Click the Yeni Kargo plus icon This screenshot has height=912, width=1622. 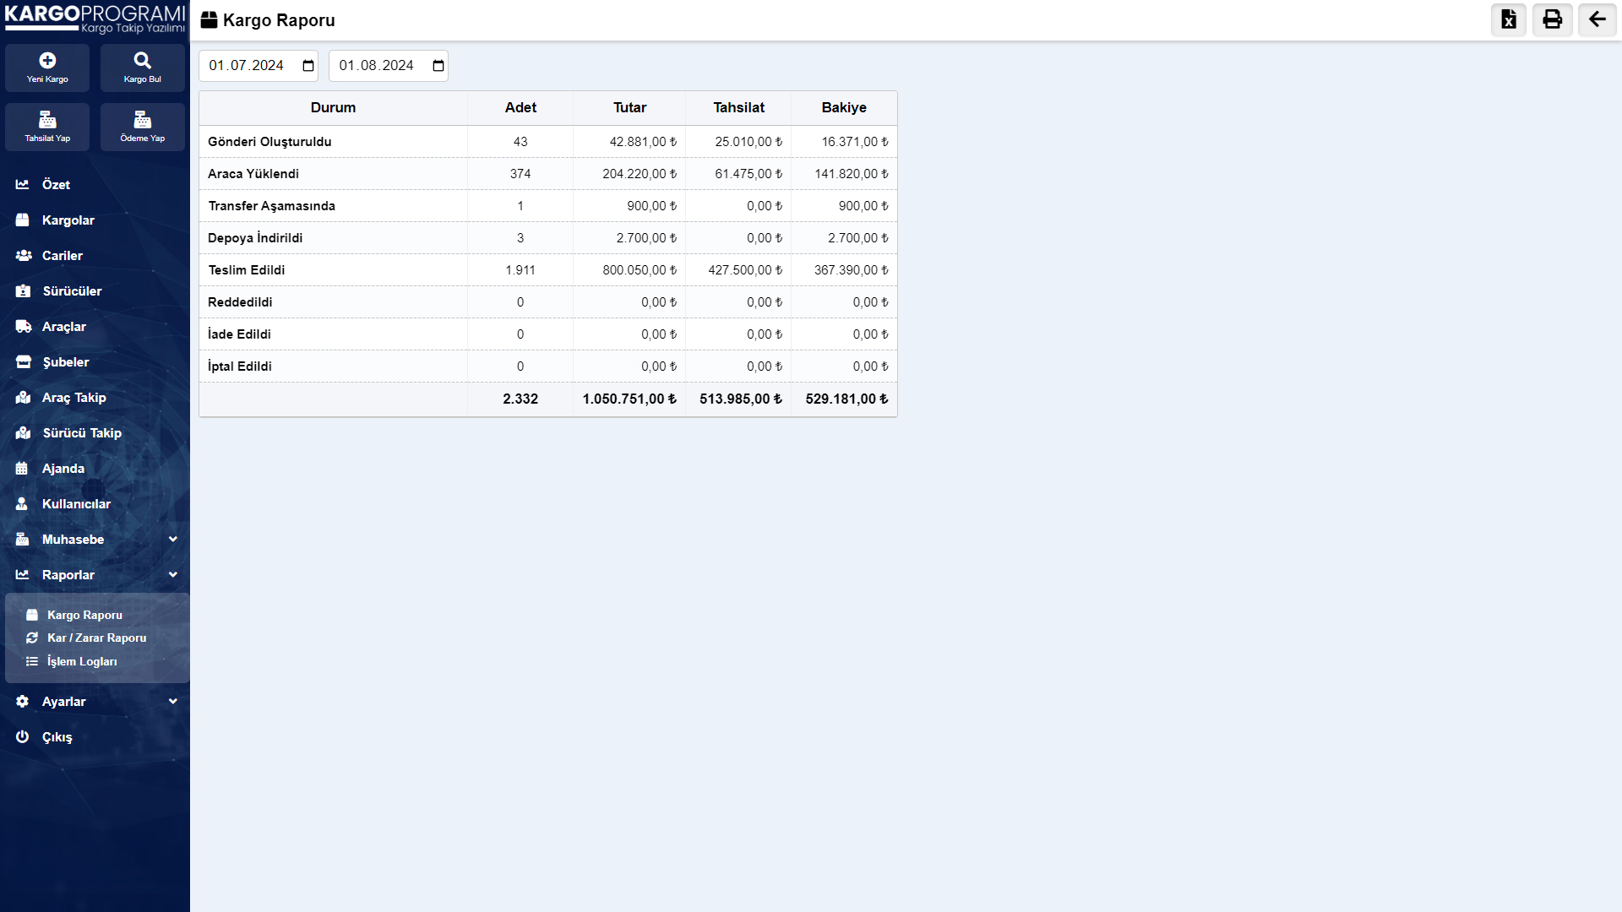click(47, 60)
